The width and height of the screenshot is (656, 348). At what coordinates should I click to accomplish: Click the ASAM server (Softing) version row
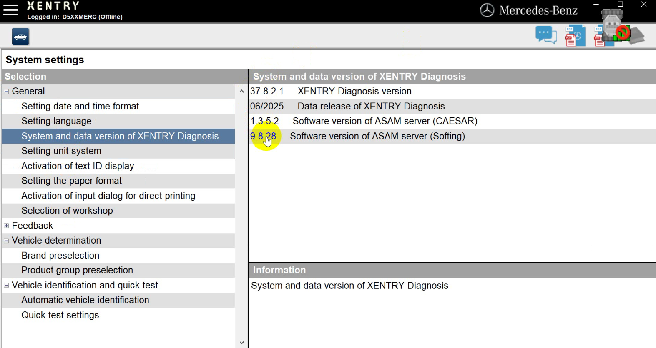(452, 136)
